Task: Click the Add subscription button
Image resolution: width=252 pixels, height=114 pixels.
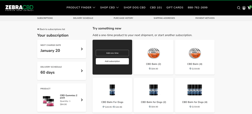Action: (112, 61)
